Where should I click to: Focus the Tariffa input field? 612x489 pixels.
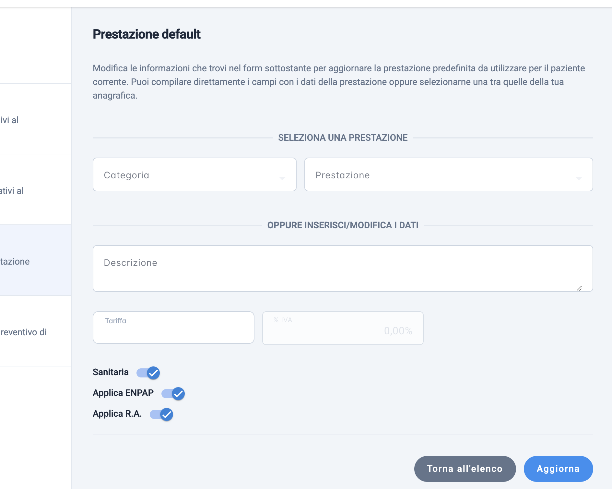click(x=173, y=328)
